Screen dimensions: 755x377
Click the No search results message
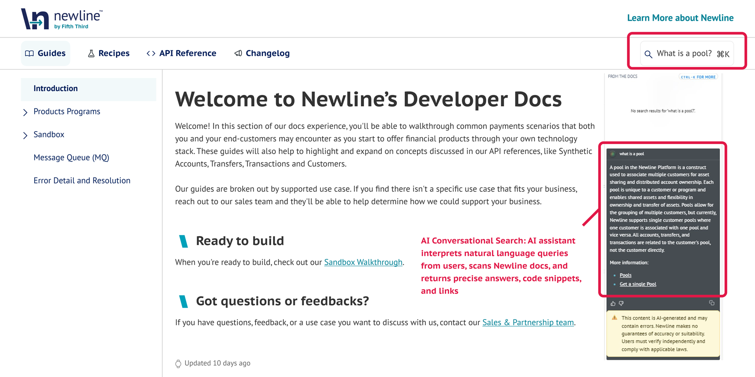[x=663, y=111]
